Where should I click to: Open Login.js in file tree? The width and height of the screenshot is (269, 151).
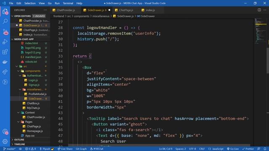click(33, 80)
